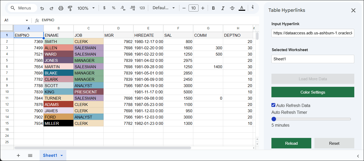
Task: Open the Default font dropdown
Action: point(164,8)
